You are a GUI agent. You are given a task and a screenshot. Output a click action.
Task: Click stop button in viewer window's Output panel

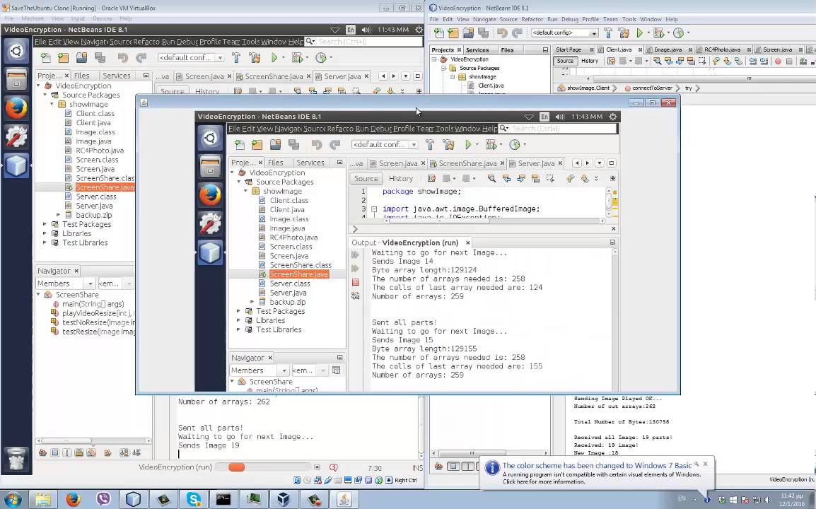(x=356, y=282)
